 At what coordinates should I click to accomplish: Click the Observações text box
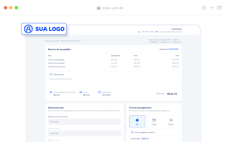click(x=113, y=77)
